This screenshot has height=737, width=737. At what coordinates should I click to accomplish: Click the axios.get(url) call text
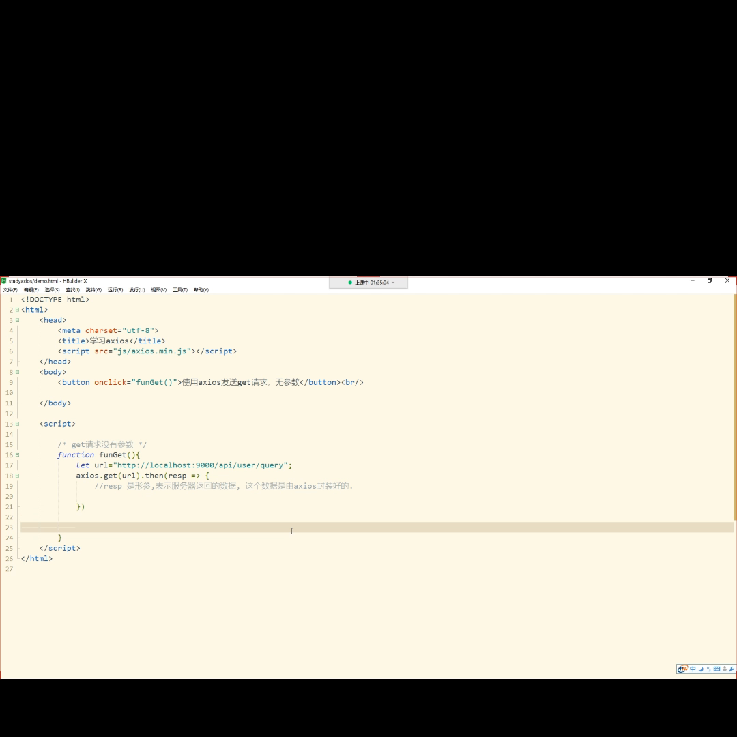tap(108, 476)
